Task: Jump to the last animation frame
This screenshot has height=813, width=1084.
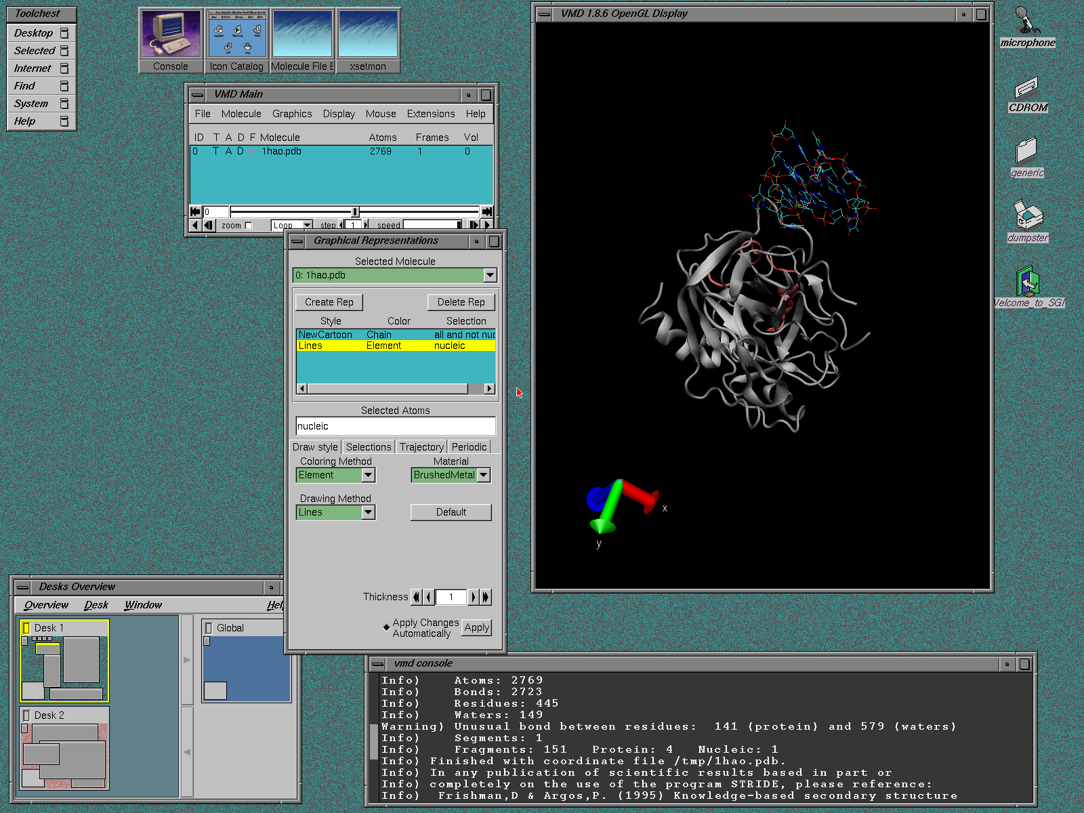Action: pos(486,211)
